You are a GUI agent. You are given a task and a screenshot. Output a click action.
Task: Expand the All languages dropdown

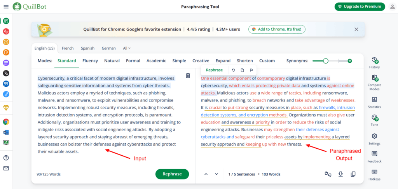click(x=127, y=48)
